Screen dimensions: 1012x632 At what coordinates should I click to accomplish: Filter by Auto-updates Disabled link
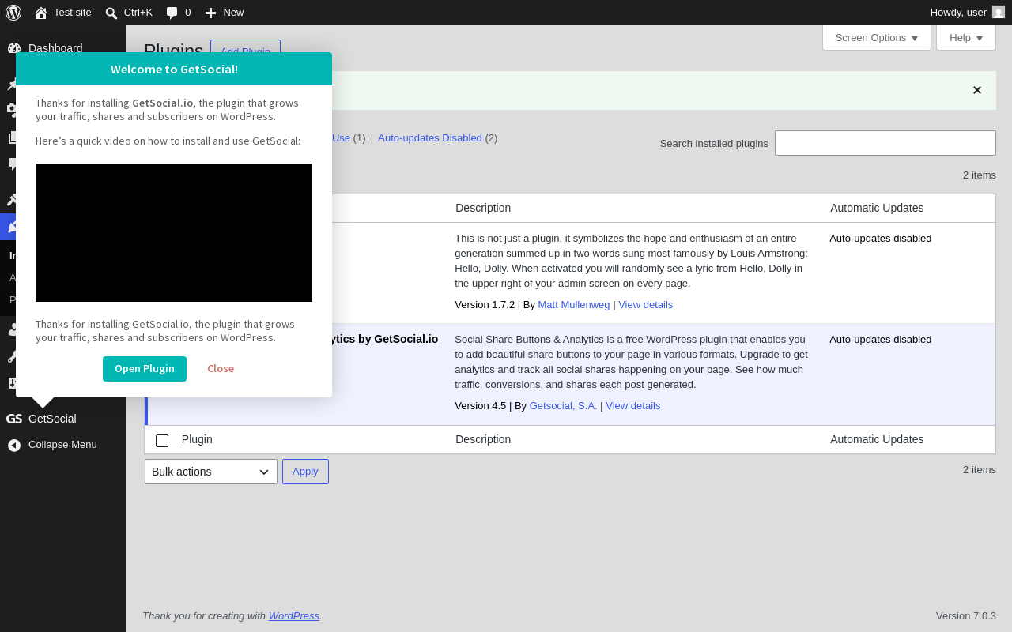pos(430,137)
